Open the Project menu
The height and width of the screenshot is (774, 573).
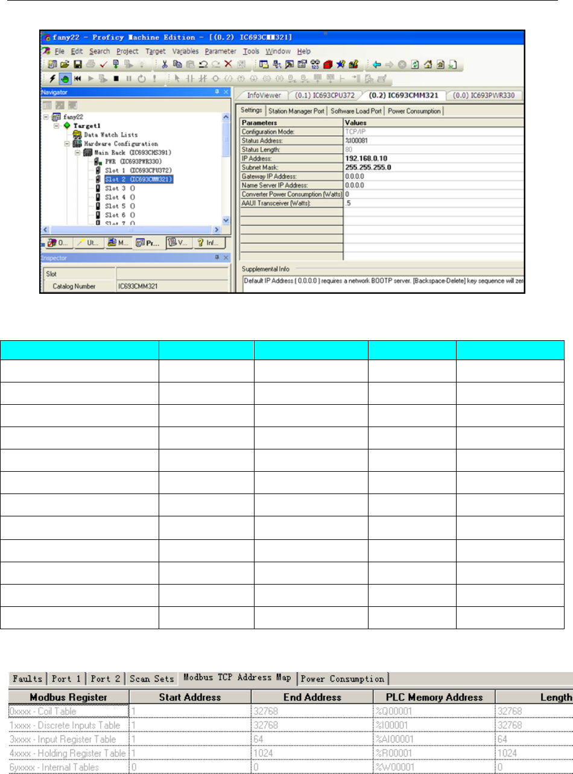pos(127,51)
